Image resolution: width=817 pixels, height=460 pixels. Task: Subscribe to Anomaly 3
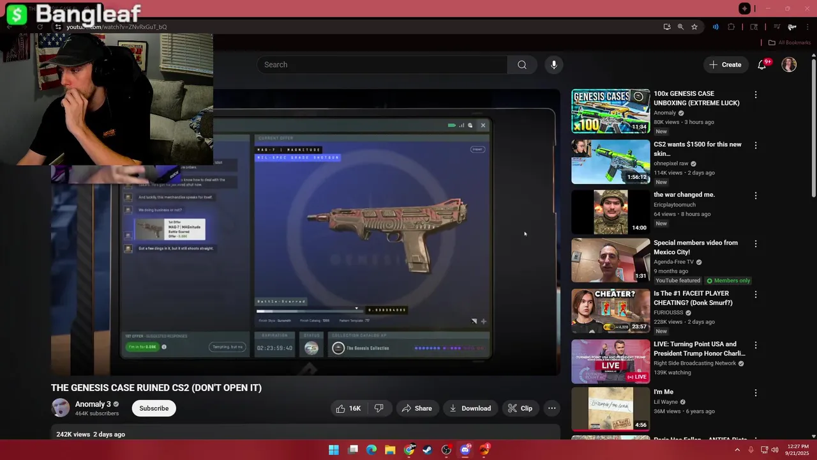[154, 408]
